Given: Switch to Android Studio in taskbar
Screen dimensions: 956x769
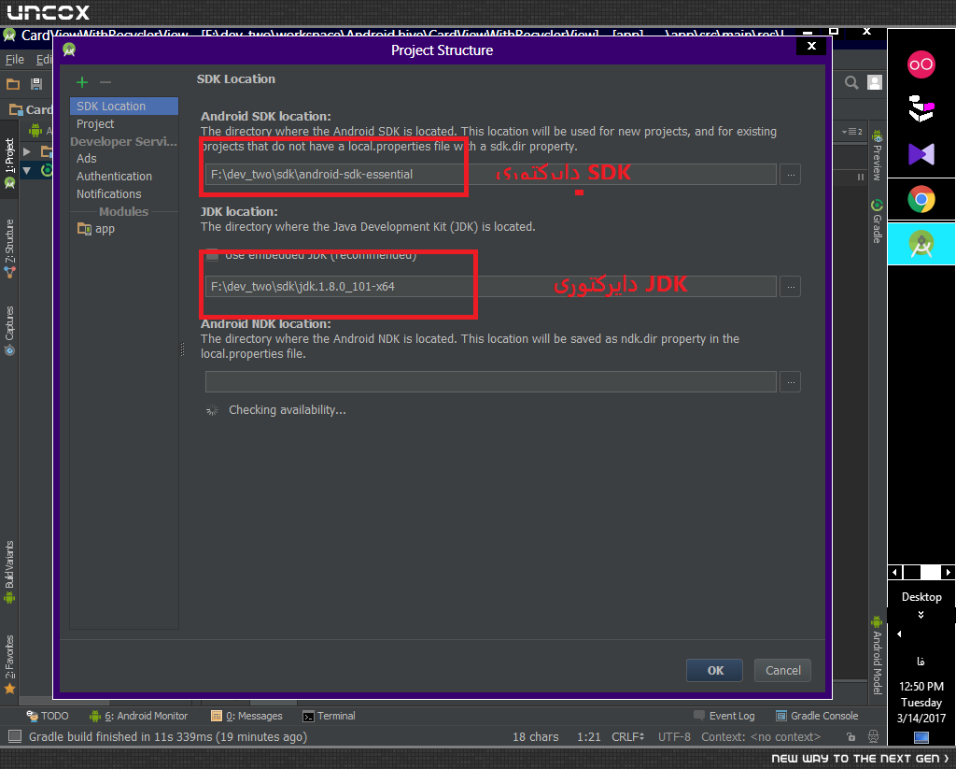Looking at the screenshot, I should [x=921, y=244].
